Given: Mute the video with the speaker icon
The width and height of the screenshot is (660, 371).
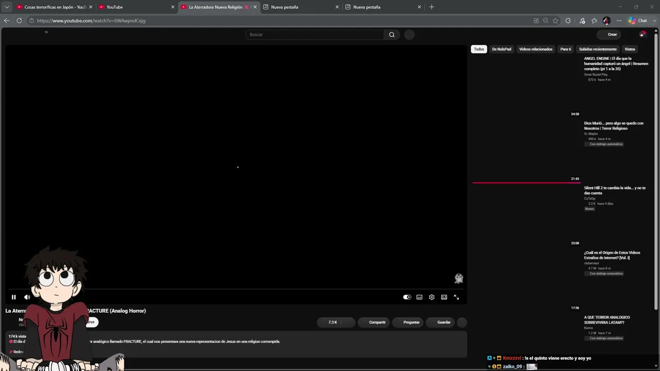Looking at the screenshot, I should coord(27,297).
